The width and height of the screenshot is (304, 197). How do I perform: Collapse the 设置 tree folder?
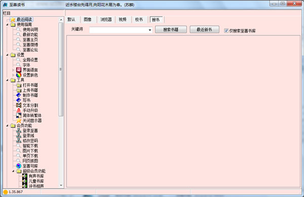pyautogui.click(x=7, y=55)
